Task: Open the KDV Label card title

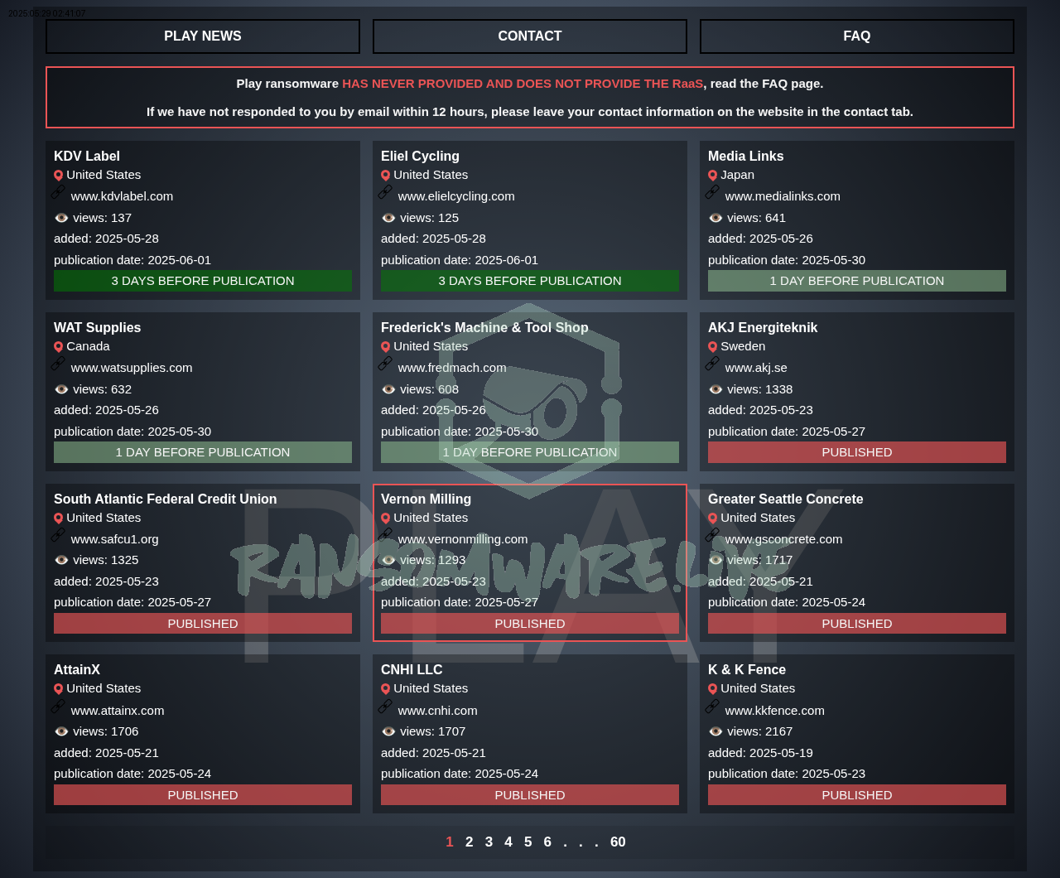Action: click(x=87, y=157)
